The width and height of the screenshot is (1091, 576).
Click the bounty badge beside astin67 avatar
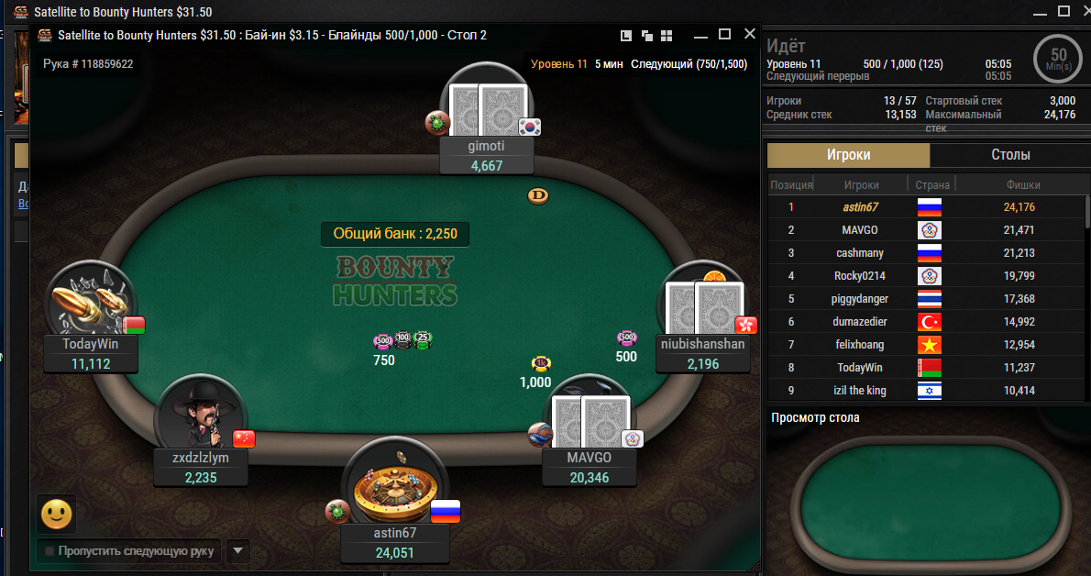337,511
